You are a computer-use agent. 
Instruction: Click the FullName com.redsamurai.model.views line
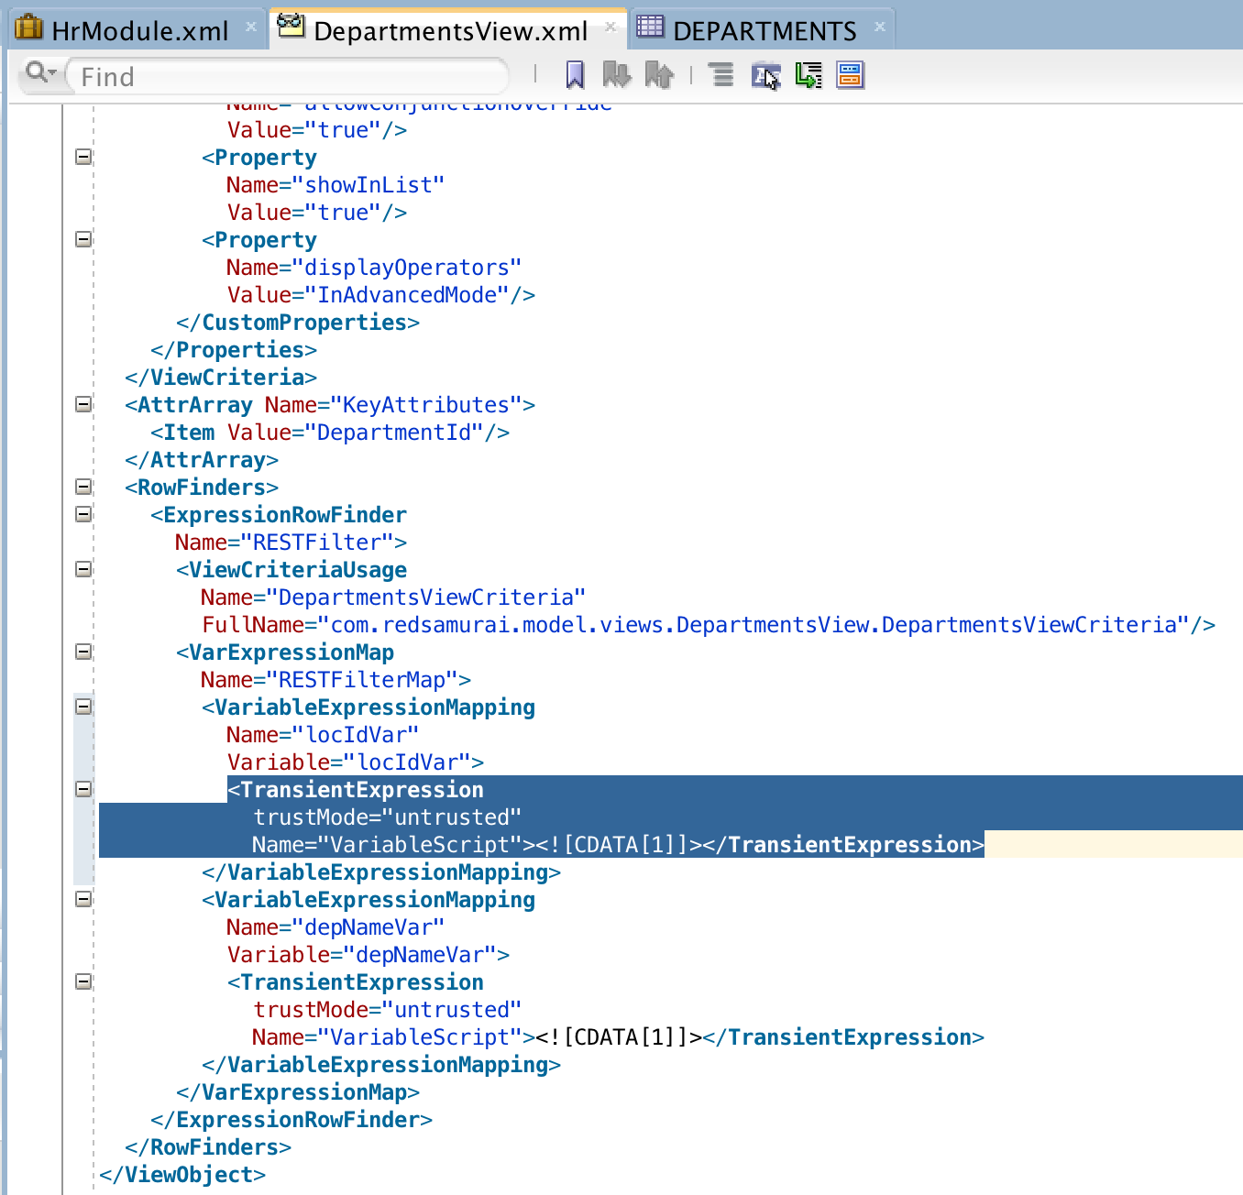pyautogui.click(x=709, y=625)
